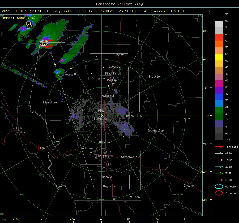Click the 'dBZ' heading above color scale
239x223 pixels.
(x=225, y=14)
